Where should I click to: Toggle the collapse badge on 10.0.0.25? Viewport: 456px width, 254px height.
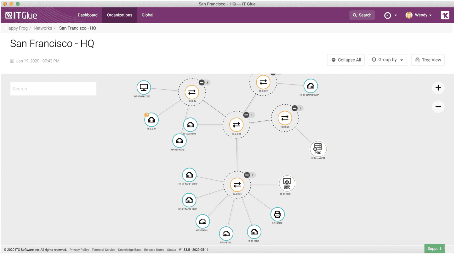pos(295,108)
